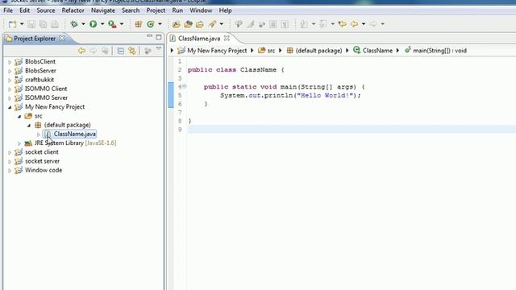Click the New Java Package icon
This screenshot has height=290, width=516.
coord(139,24)
